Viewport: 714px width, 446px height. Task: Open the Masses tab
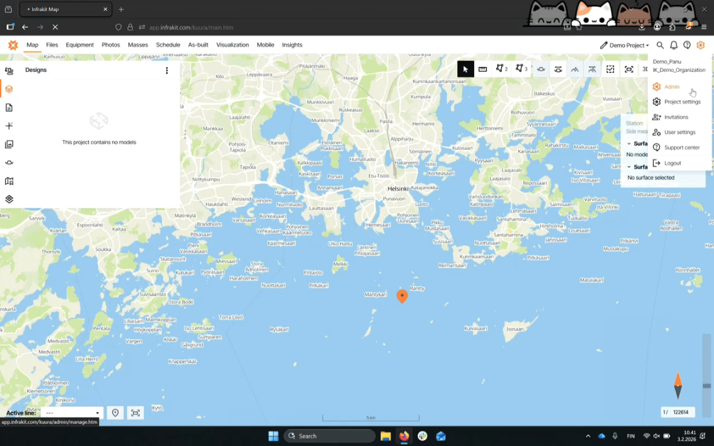(138, 45)
